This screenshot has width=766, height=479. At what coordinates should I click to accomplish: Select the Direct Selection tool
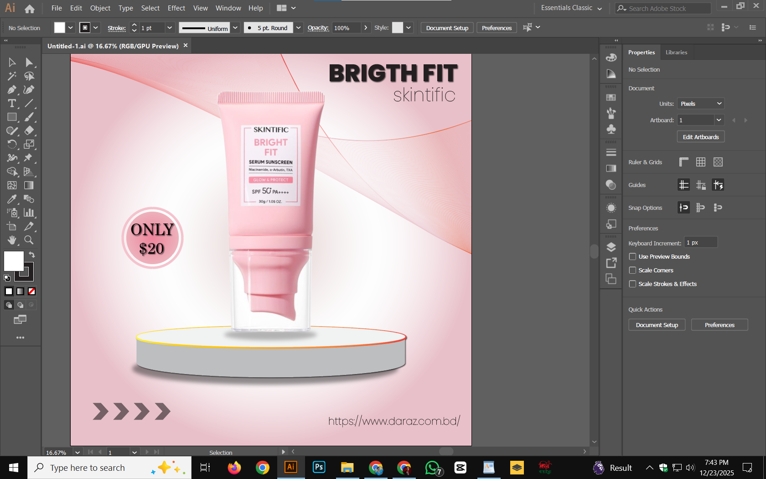(x=29, y=62)
